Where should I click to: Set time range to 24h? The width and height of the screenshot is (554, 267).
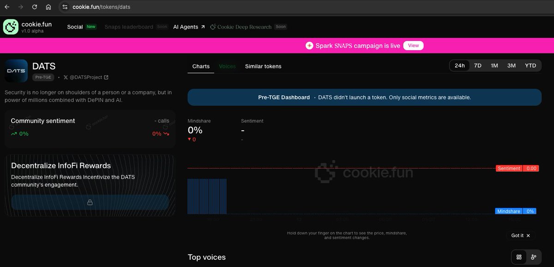460,65
